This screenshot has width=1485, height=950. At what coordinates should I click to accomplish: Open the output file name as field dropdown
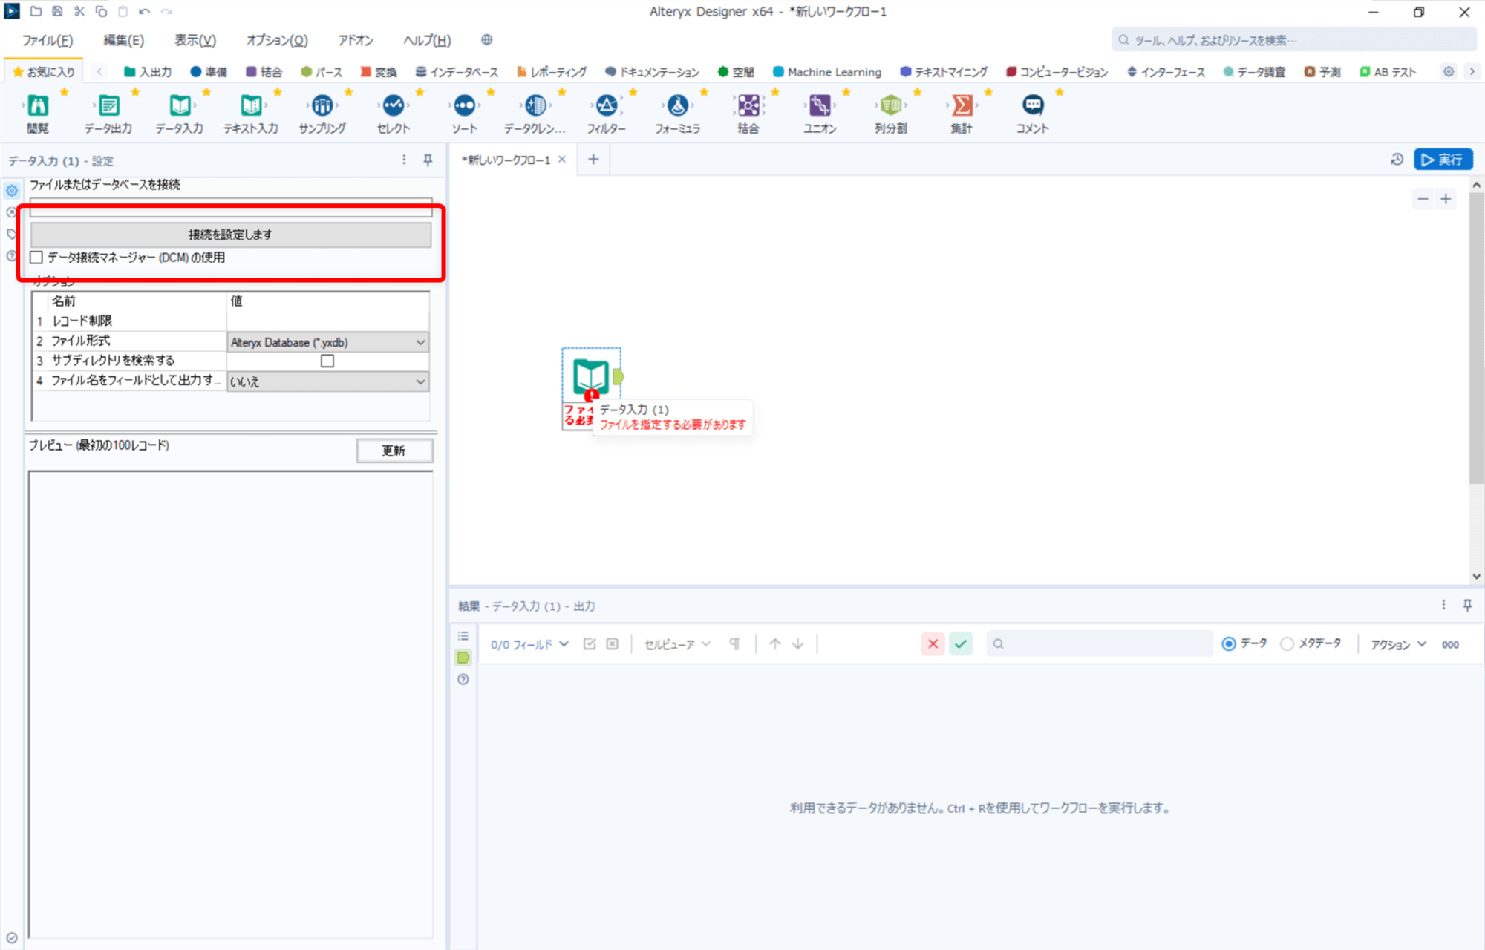[327, 381]
